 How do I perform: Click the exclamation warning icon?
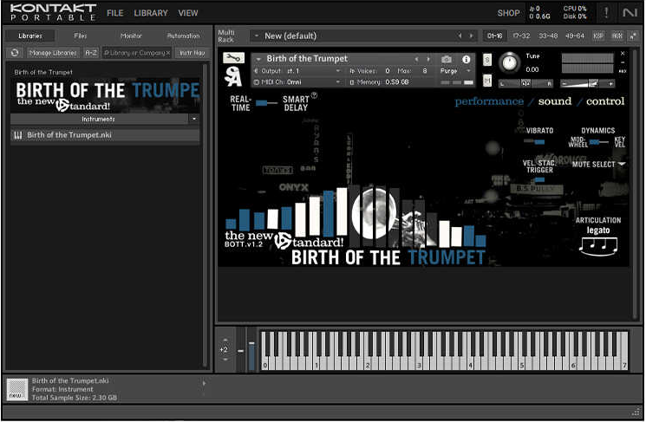606,13
